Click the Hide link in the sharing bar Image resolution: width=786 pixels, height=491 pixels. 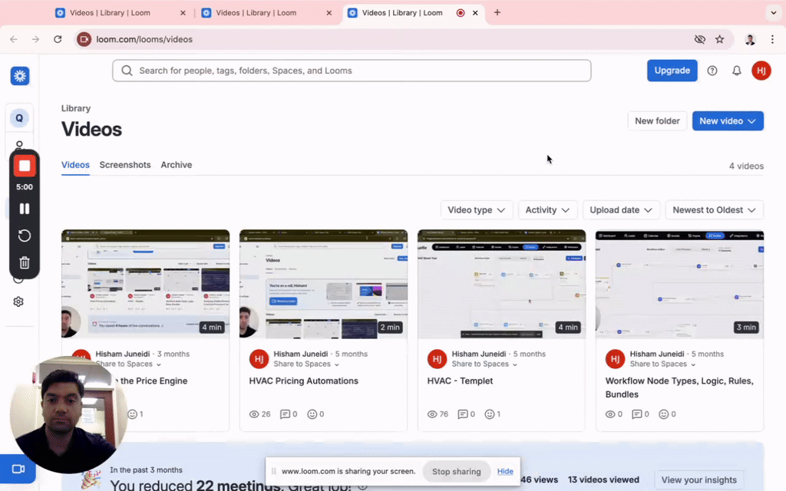click(505, 472)
